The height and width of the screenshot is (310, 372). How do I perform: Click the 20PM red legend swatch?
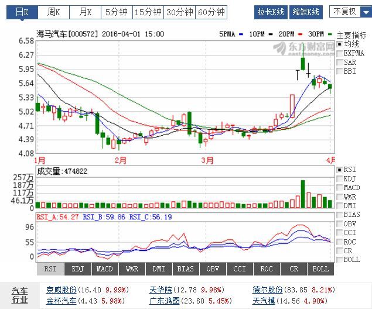(x=301, y=34)
